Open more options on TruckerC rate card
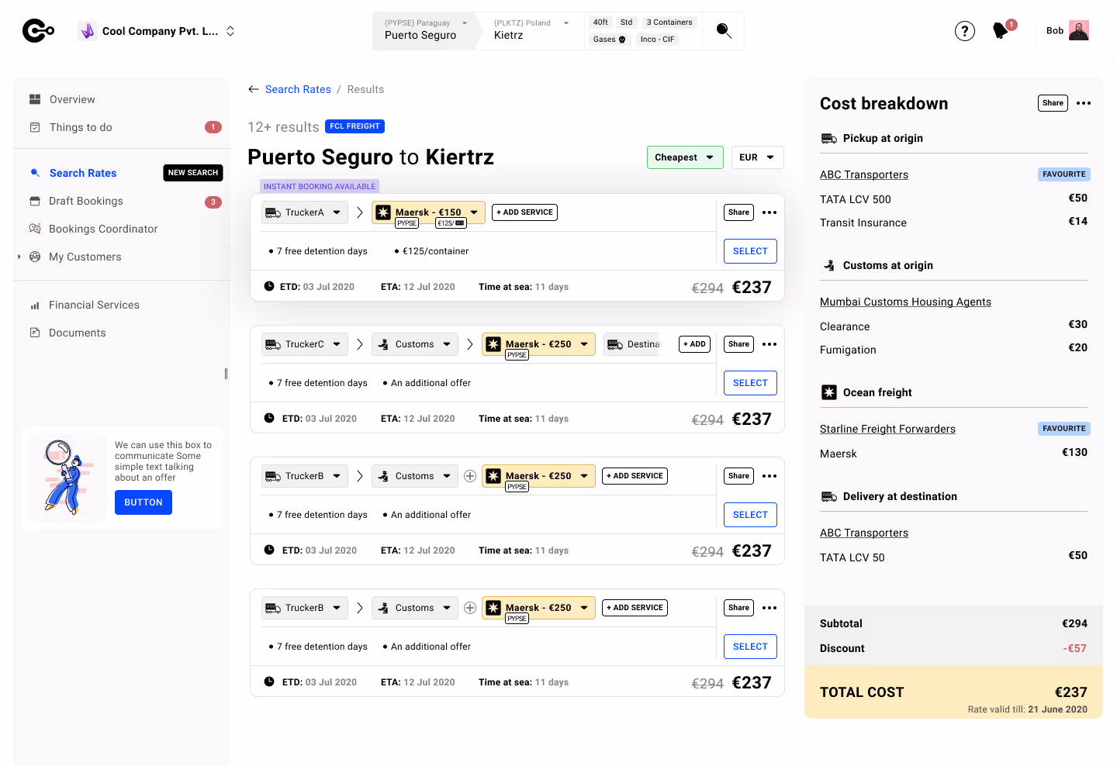Screen dimensions: 1117x766 769,344
